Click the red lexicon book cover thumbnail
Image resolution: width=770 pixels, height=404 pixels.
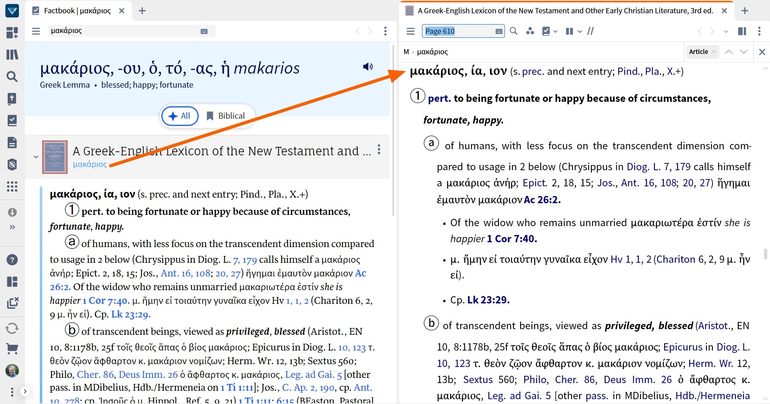tap(55, 157)
